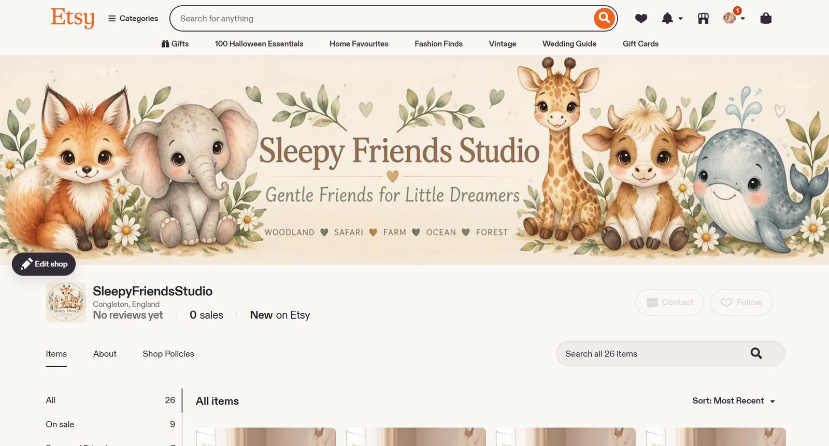Open the Sort: Most Recent dropdown

coord(734,401)
